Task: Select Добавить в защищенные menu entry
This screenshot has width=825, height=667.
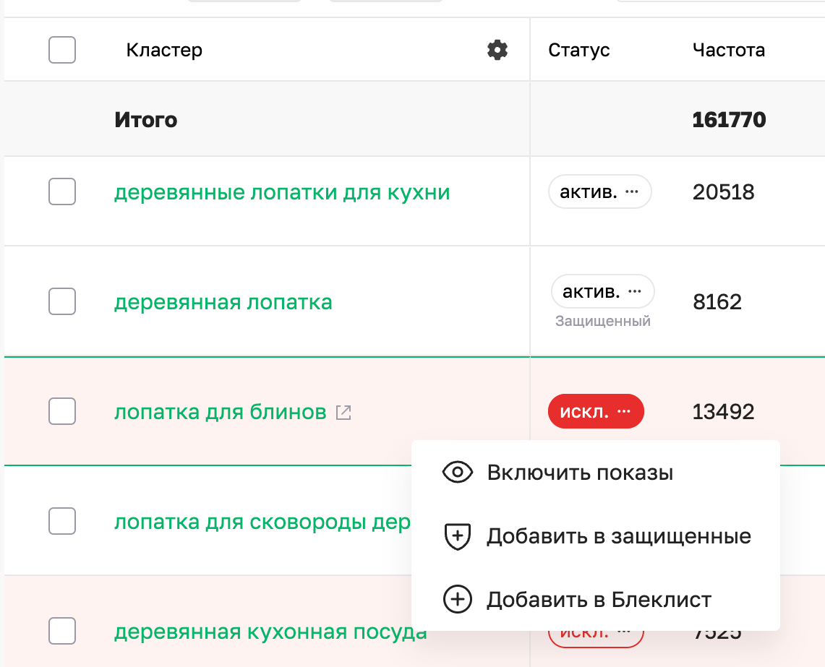Action: pos(620,535)
